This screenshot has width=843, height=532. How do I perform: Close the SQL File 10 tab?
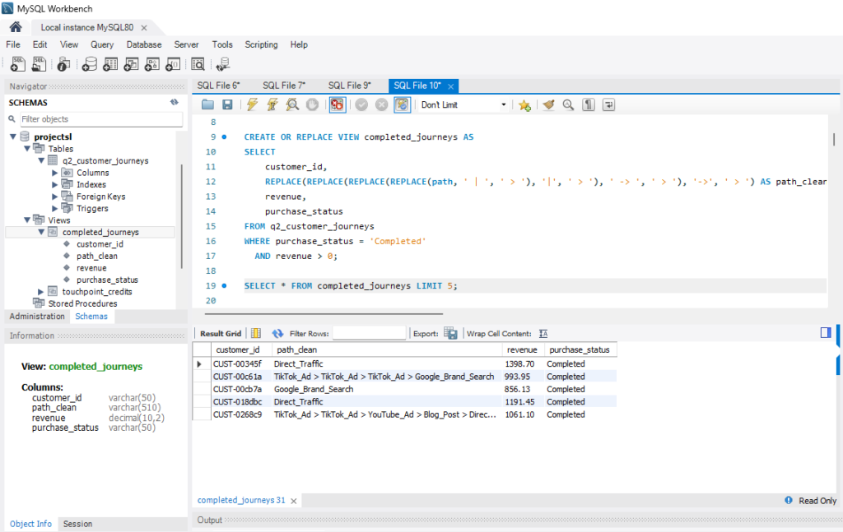tap(450, 86)
